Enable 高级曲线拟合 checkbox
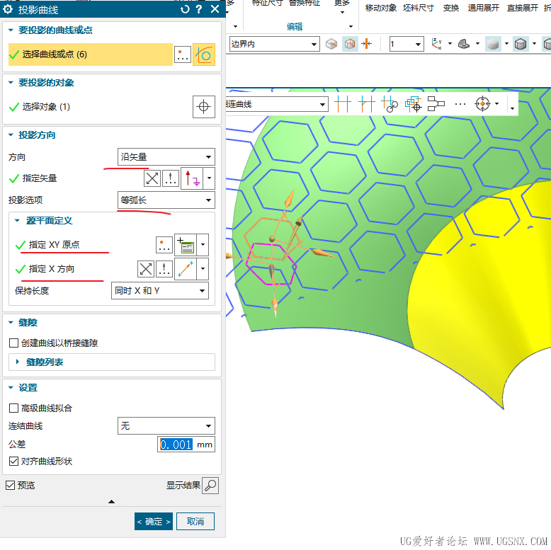 [x=13, y=408]
